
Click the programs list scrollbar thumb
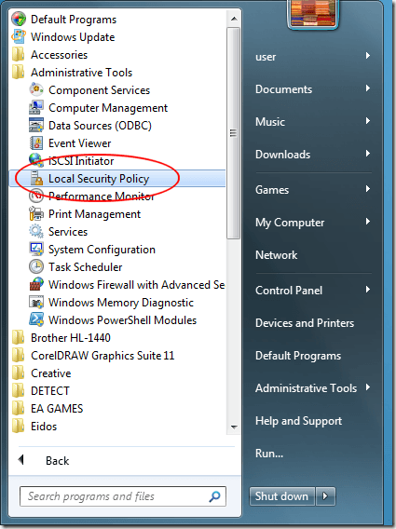point(233,133)
